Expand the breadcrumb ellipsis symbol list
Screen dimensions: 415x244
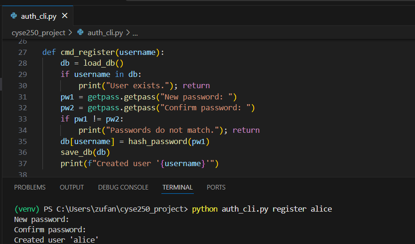[x=135, y=33]
